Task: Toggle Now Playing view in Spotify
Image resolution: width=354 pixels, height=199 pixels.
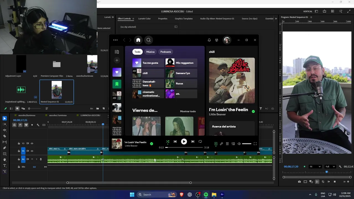Action: (x=216, y=144)
